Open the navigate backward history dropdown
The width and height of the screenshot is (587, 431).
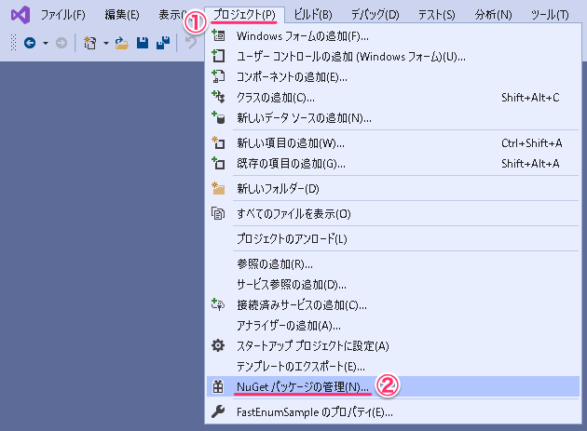pos(46,43)
